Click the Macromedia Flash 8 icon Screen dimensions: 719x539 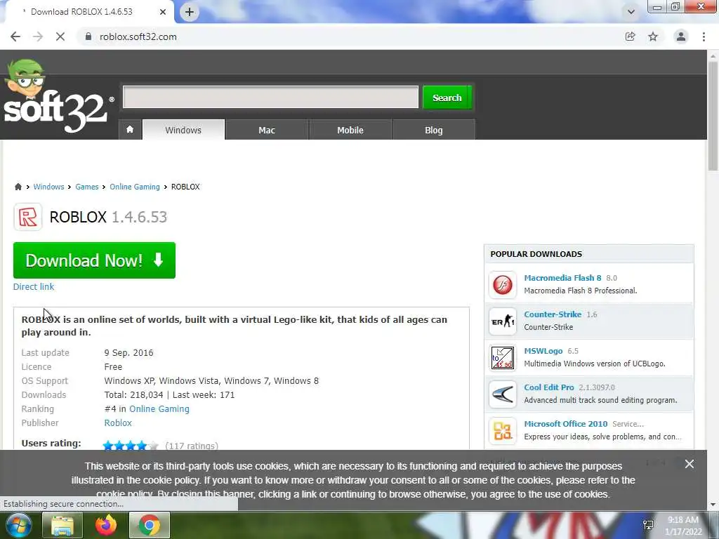pyautogui.click(x=503, y=285)
